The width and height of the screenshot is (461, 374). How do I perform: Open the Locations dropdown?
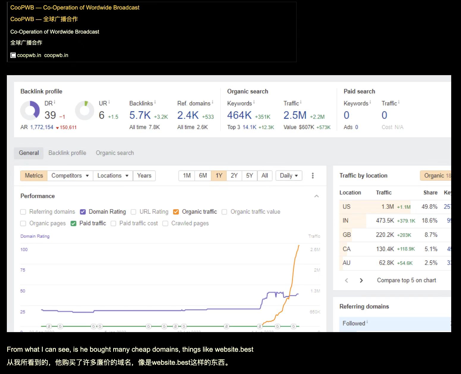click(113, 176)
